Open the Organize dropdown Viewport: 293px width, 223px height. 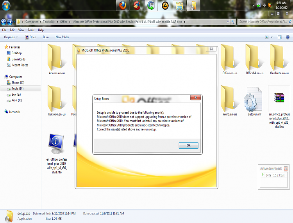point(11,37)
